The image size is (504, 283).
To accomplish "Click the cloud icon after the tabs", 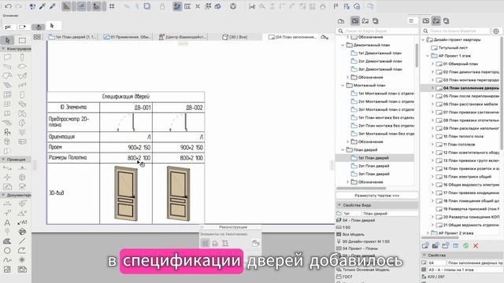I will pos(324,37).
